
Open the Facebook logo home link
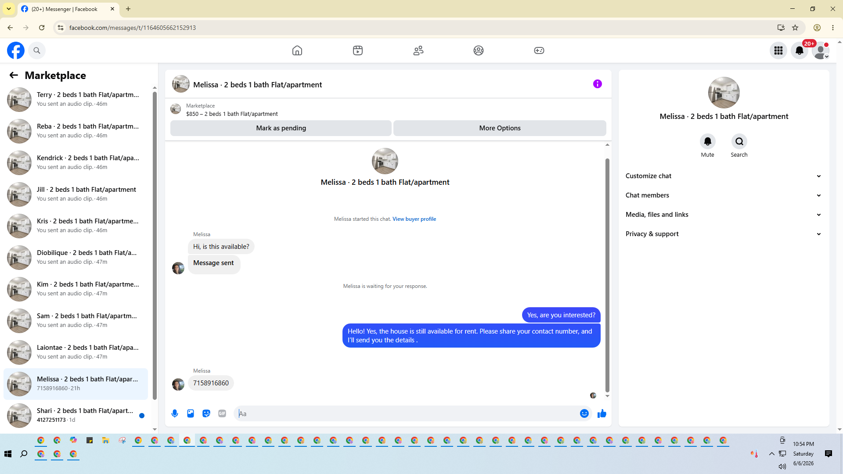click(16, 50)
